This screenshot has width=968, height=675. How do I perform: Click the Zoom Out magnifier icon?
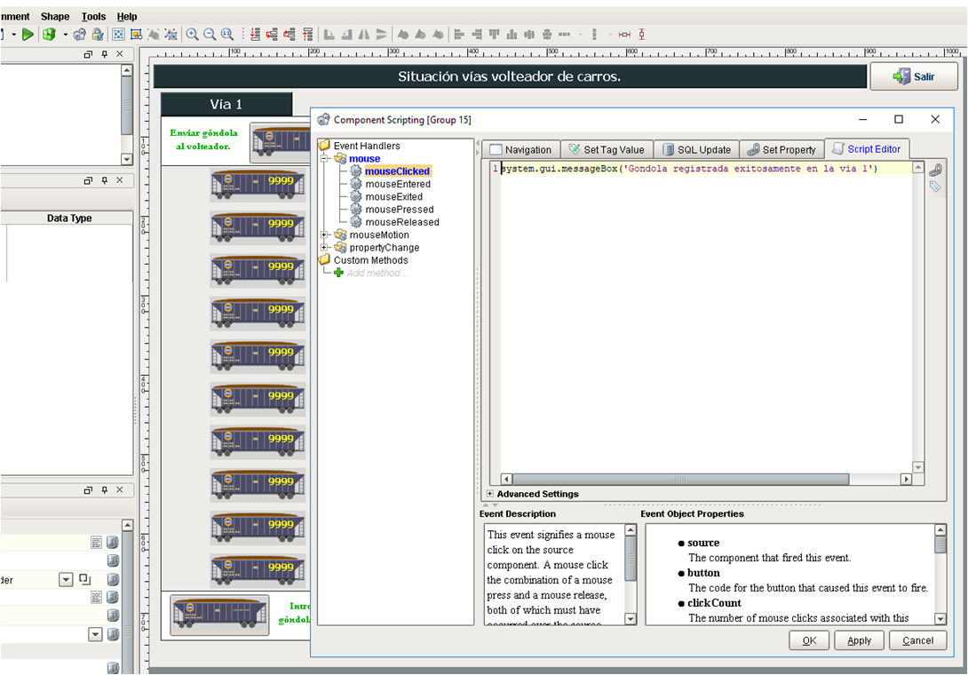210,35
